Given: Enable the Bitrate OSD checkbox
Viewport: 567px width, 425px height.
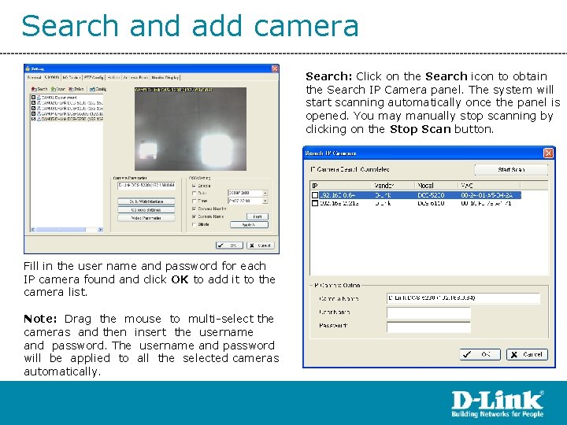Looking at the screenshot, I should 195,224.
